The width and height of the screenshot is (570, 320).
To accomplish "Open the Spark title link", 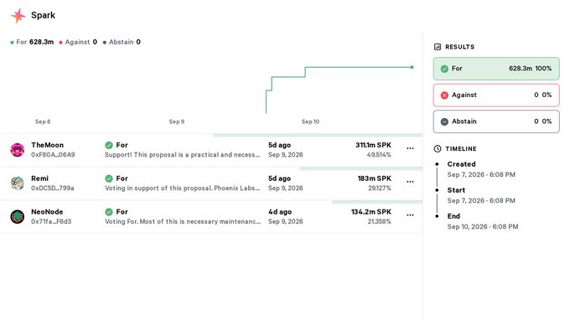I will (x=44, y=15).
